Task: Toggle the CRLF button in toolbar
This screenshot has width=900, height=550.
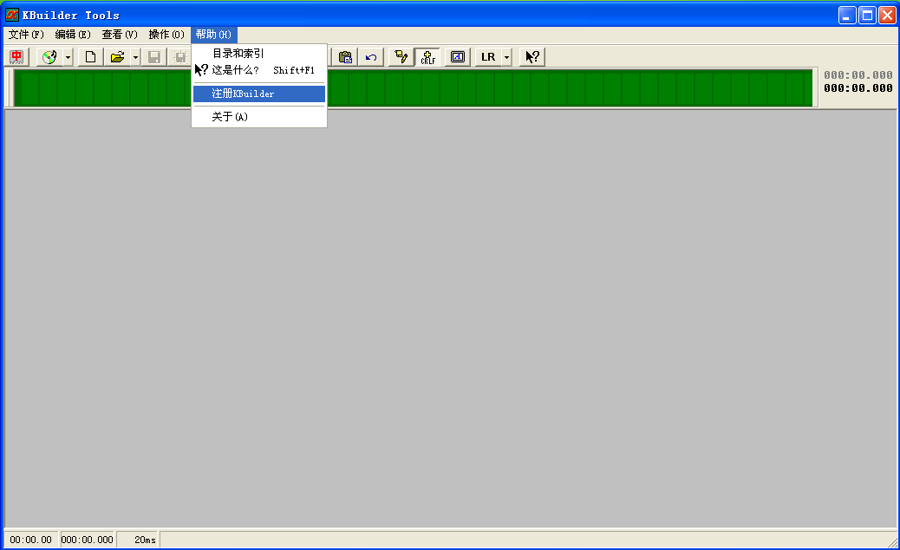Action: pos(427,57)
